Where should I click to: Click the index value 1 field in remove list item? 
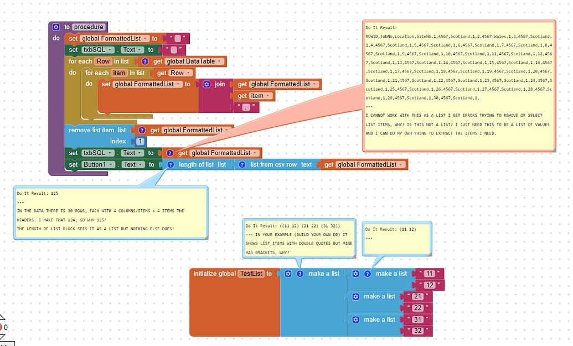point(140,141)
